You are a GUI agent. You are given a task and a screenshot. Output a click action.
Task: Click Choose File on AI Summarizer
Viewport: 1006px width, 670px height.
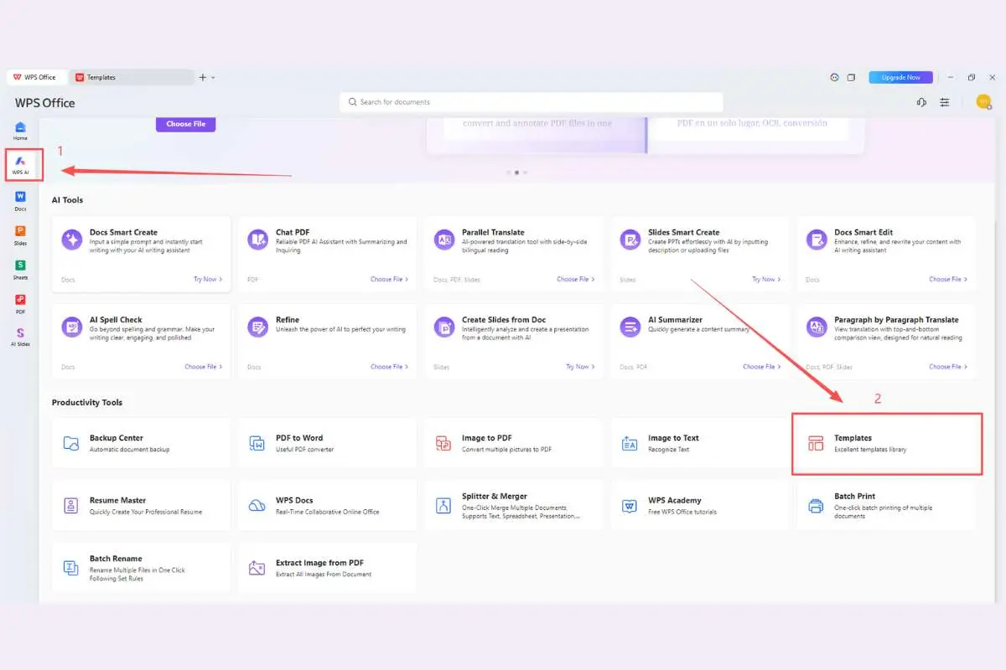click(x=762, y=366)
